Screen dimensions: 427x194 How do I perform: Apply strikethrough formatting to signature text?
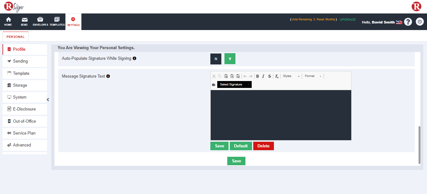point(270,76)
